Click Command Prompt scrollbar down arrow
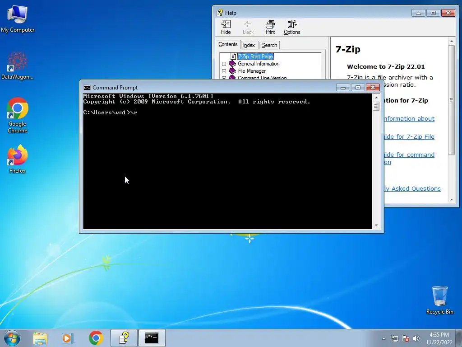Screen dimensions: 462x347 tap(376, 225)
